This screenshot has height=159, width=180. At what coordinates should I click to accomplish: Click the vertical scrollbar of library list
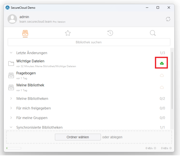(172, 80)
